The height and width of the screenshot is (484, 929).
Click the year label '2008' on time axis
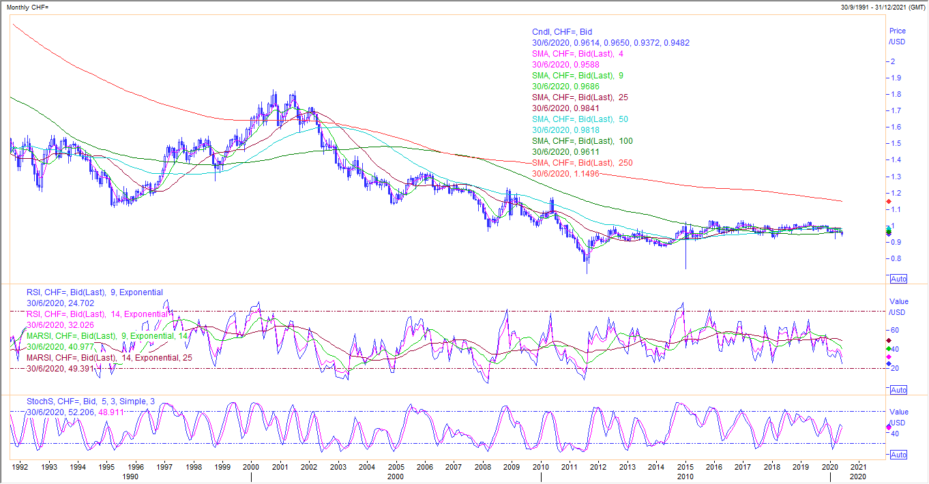[483, 468]
